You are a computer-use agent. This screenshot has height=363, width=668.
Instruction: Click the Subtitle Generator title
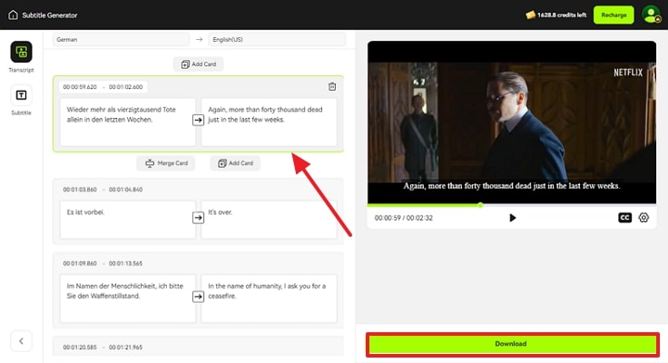coord(50,15)
